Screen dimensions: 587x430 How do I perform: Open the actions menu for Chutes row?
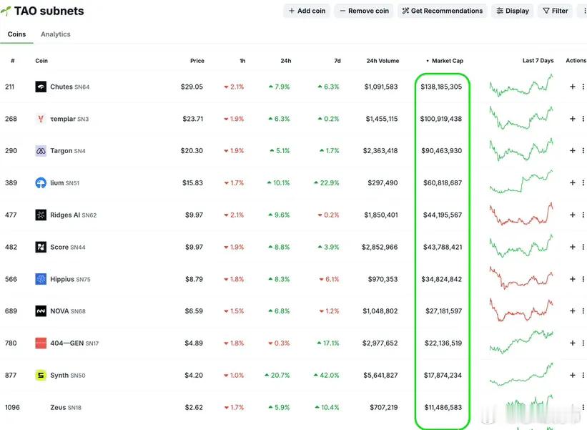[583, 87]
